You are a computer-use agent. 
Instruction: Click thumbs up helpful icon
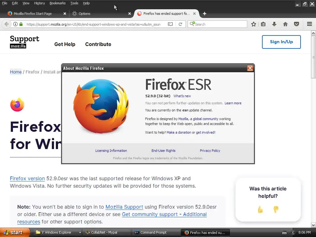pos(260,210)
